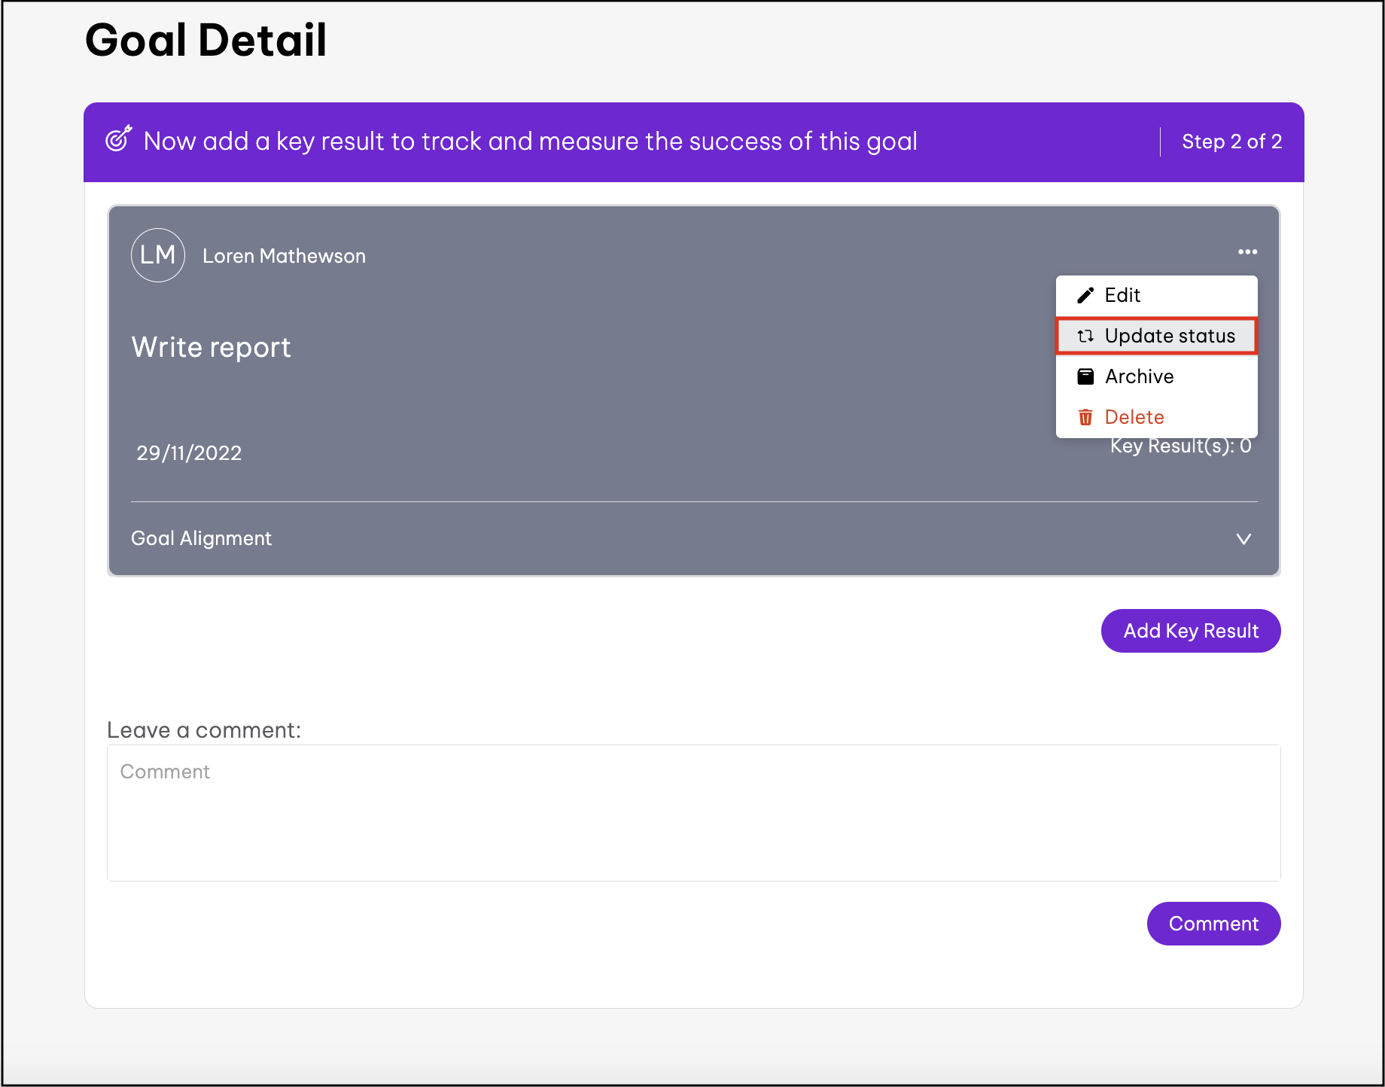1385x1087 pixels.
Task: Focus the Comment text area
Action: 693,813
